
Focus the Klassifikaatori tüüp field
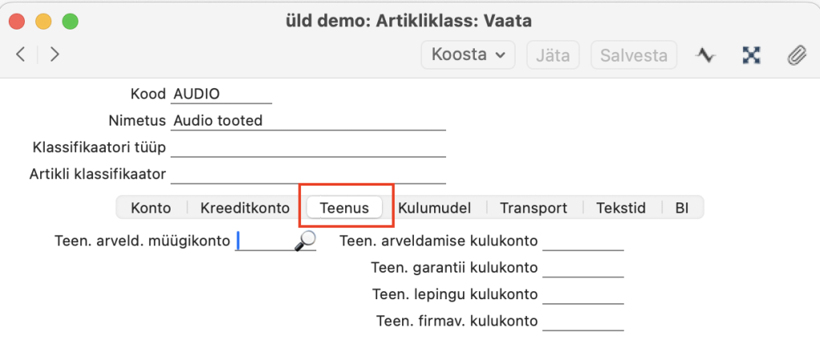pyautogui.click(x=307, y=148)
